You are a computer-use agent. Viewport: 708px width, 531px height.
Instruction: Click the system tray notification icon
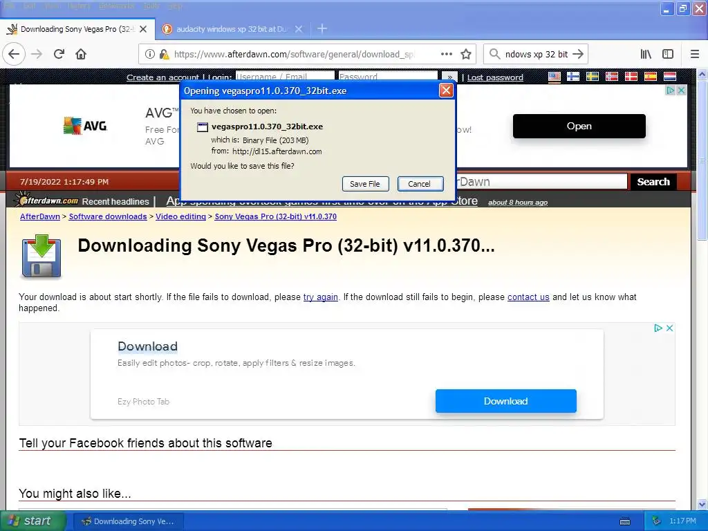tap(657, 521)
